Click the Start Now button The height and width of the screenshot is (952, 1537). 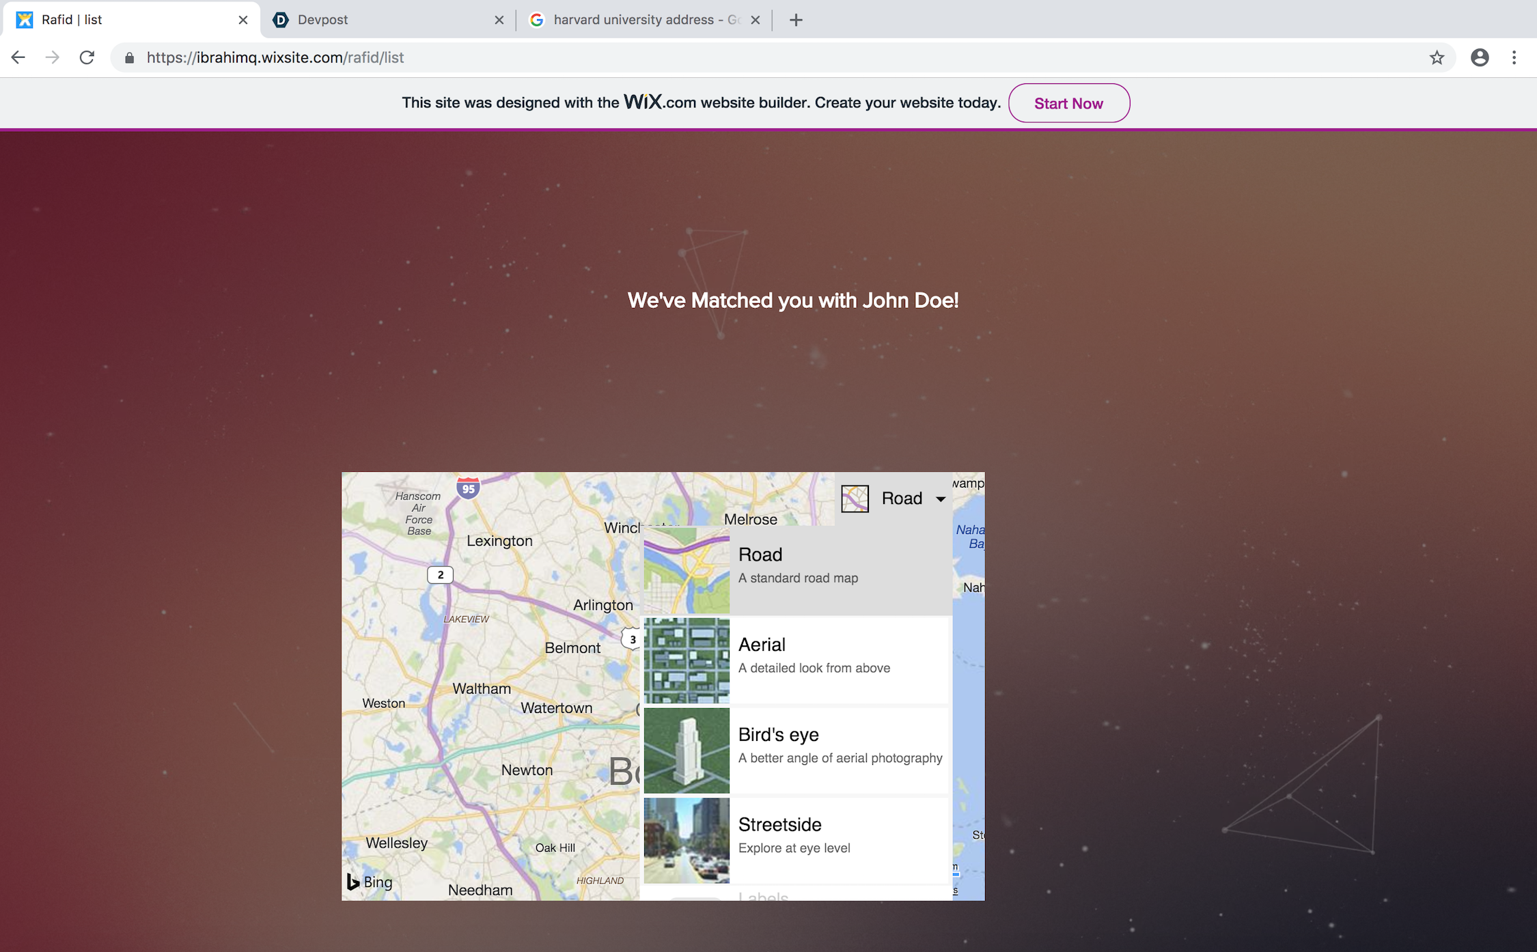pos(1068,103)
